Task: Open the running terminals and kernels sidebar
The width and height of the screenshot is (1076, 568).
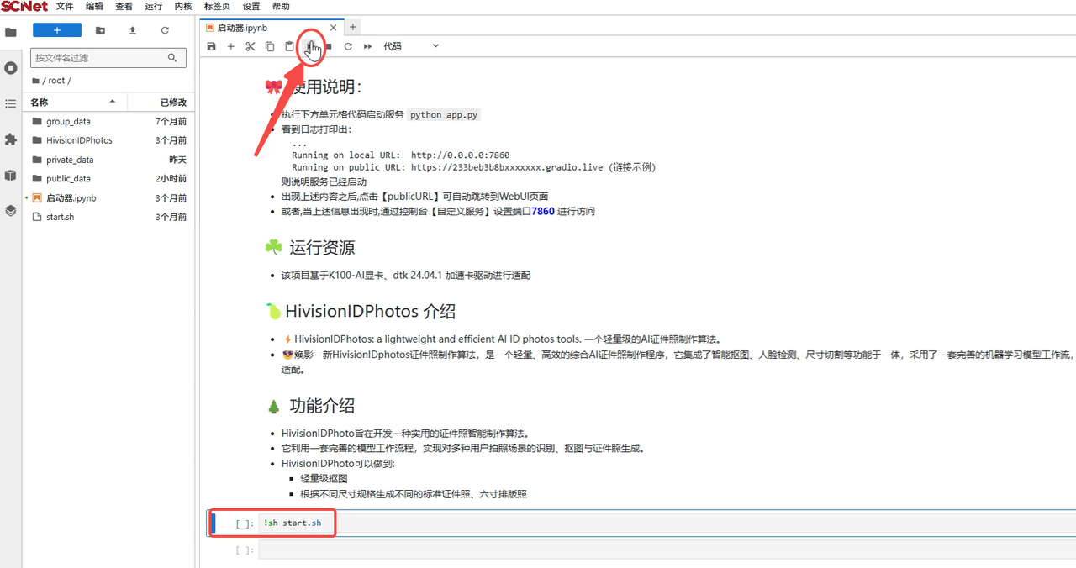Action: click(11, 67)
